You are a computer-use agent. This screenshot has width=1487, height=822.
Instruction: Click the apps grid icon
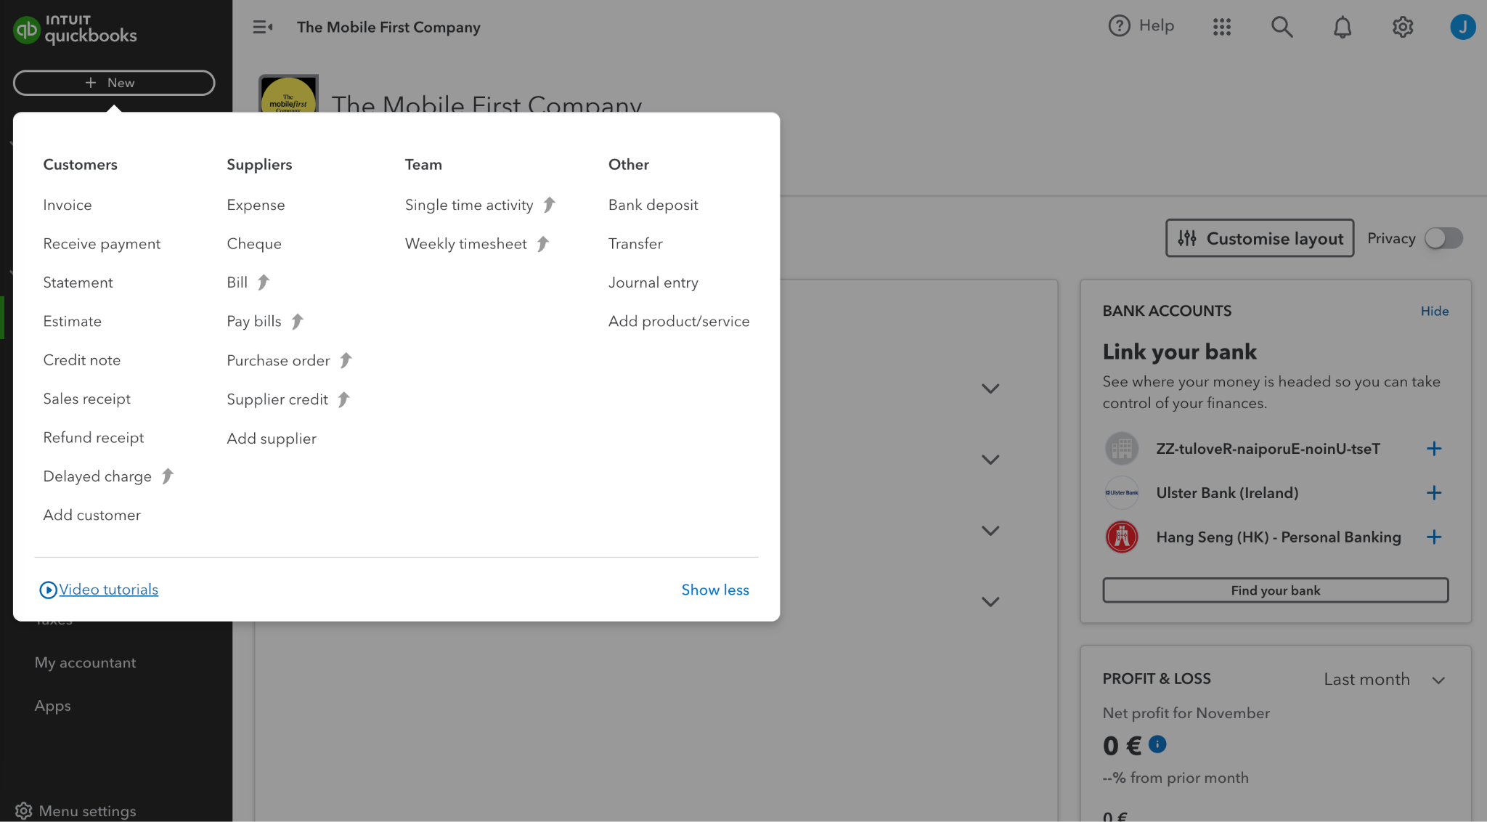[1222, 26]
